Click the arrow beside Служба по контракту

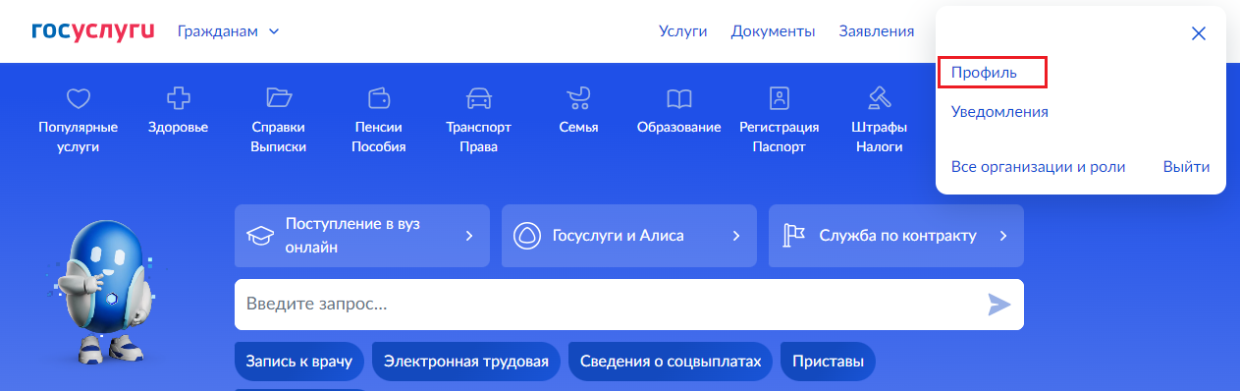tap(1003, 236)
